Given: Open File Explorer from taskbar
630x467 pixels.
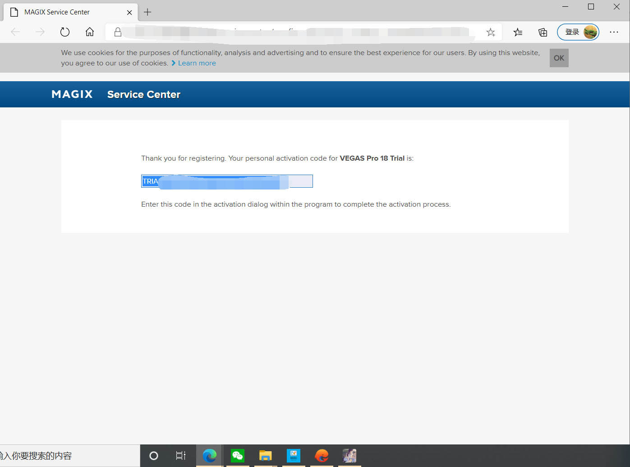Looking at the screenshot, I should point(265,456).
